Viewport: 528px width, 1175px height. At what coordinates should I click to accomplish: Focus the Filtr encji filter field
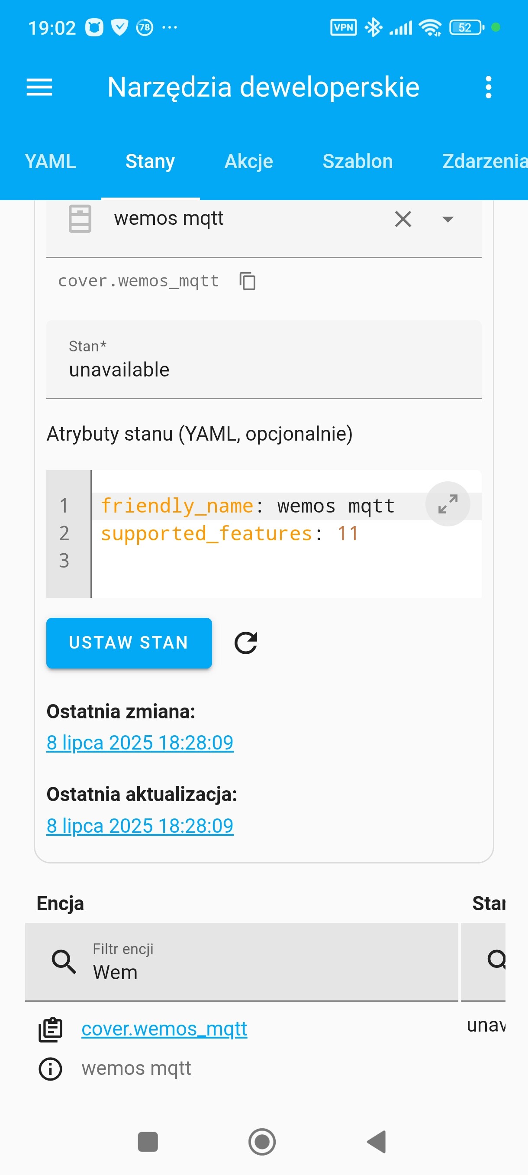pos(241,962)
